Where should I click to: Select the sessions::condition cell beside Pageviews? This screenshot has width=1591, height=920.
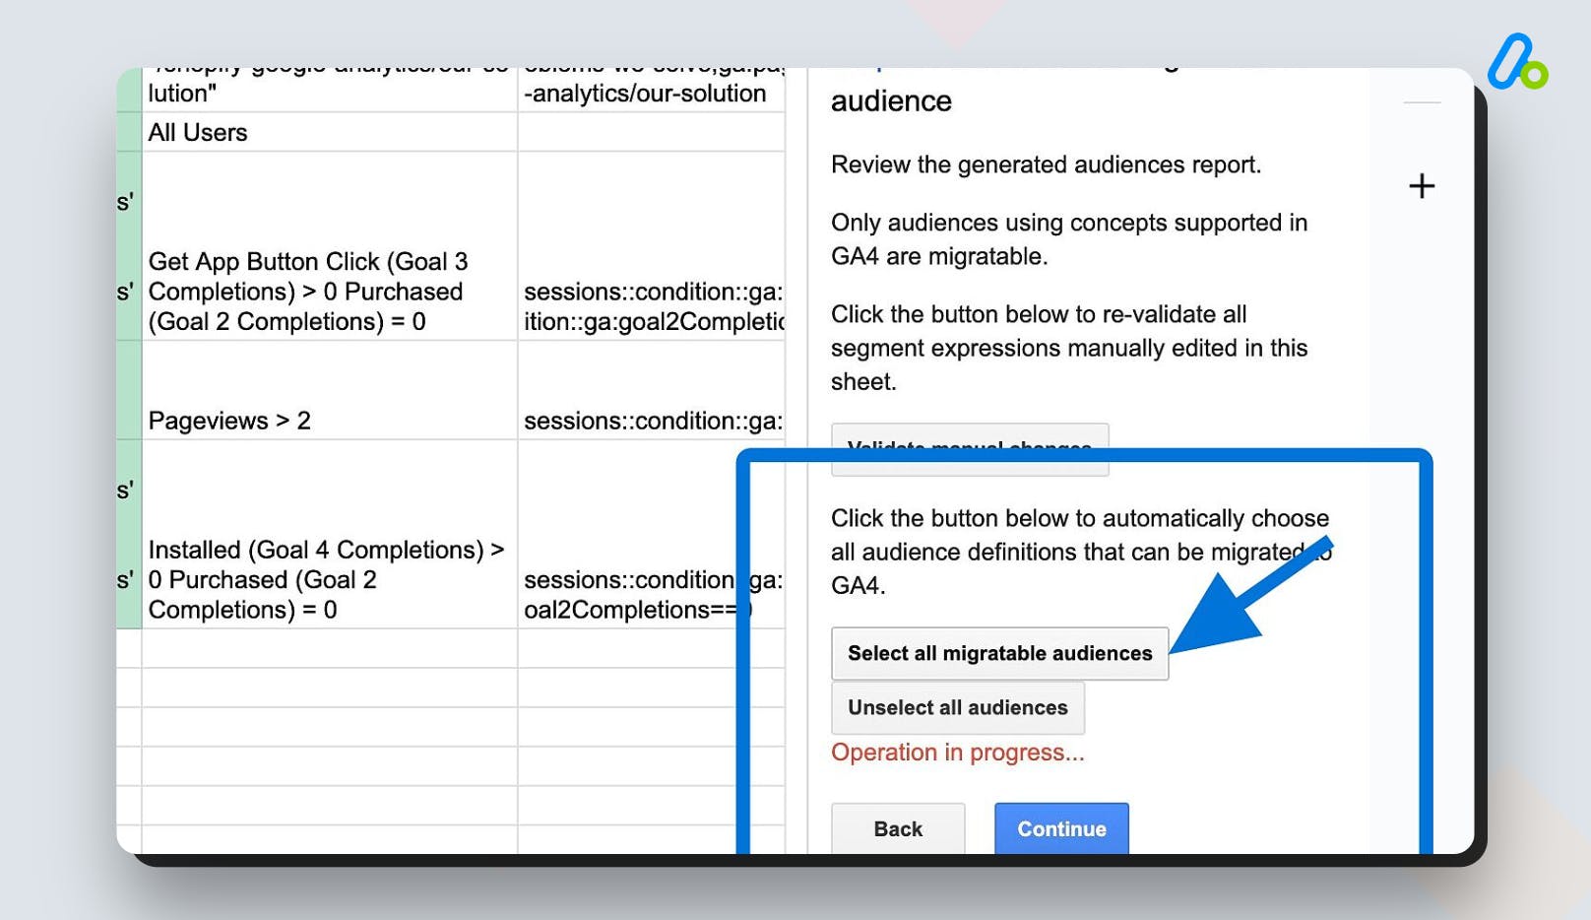(x=652, y=390)
